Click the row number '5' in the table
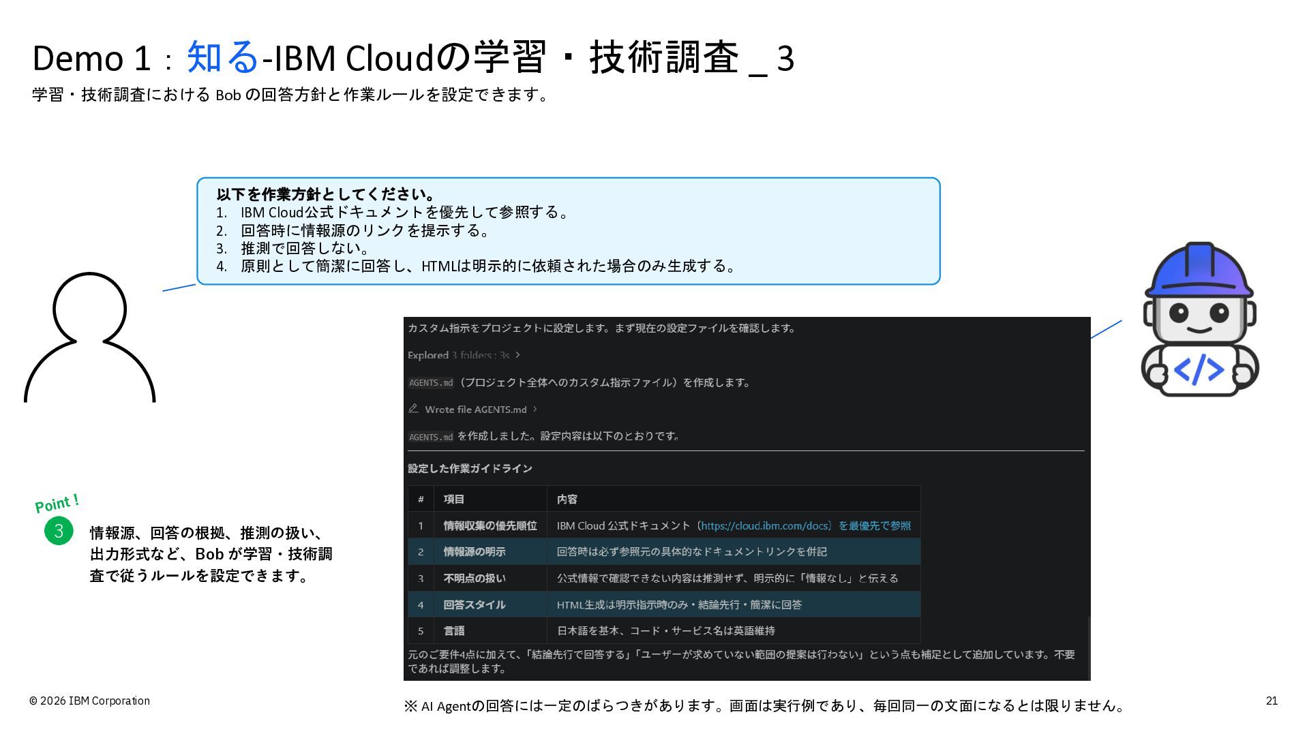 pos(421,631)
